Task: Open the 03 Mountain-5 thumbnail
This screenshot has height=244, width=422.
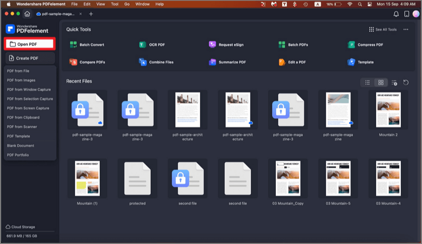Action: (x=338, y=178)
